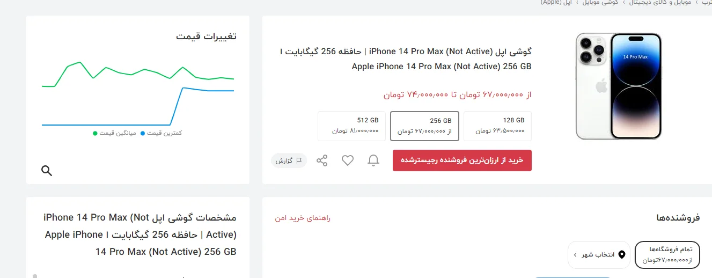
Task: Open the share icon
Action: [322, 160]
